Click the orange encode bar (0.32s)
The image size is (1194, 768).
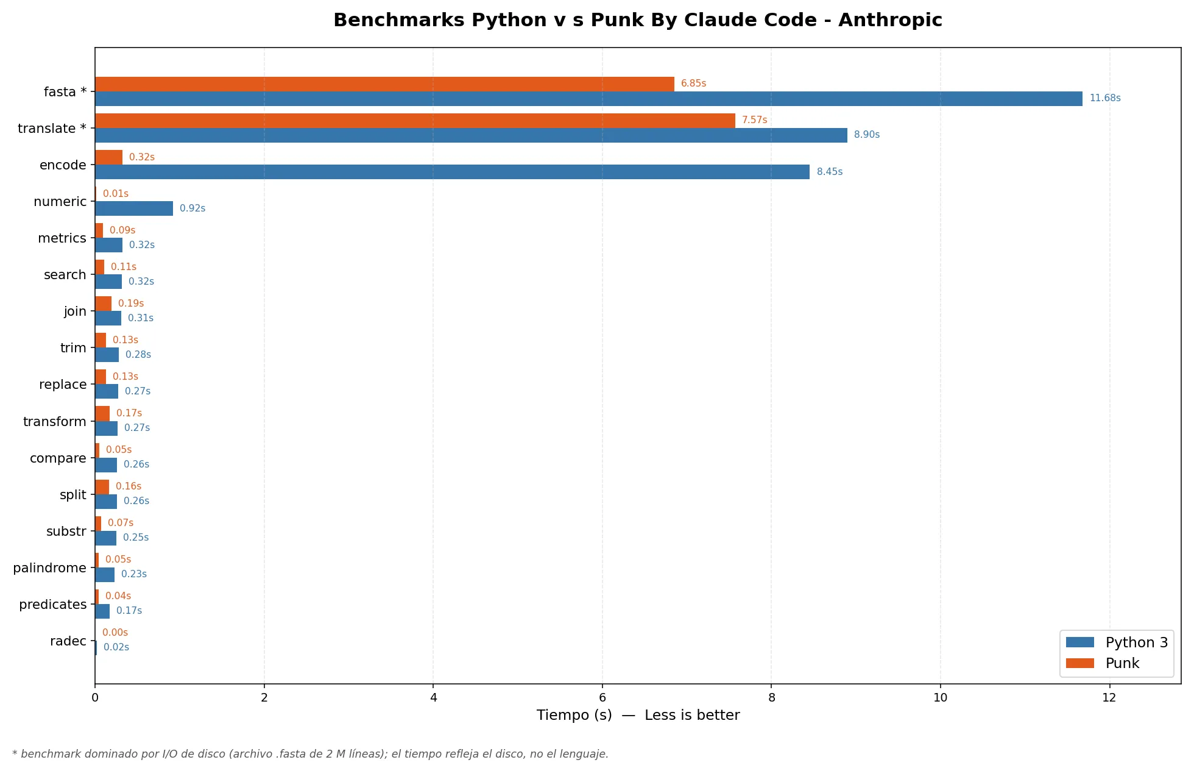pyautogui.click(x=108, y=157)
